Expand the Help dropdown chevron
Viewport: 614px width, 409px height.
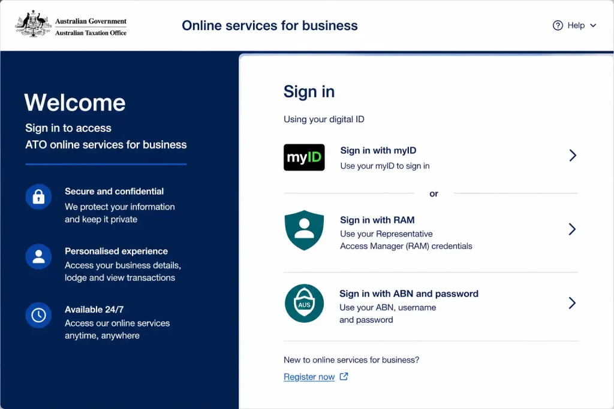593,25
